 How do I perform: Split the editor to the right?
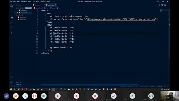coord(165,5)
